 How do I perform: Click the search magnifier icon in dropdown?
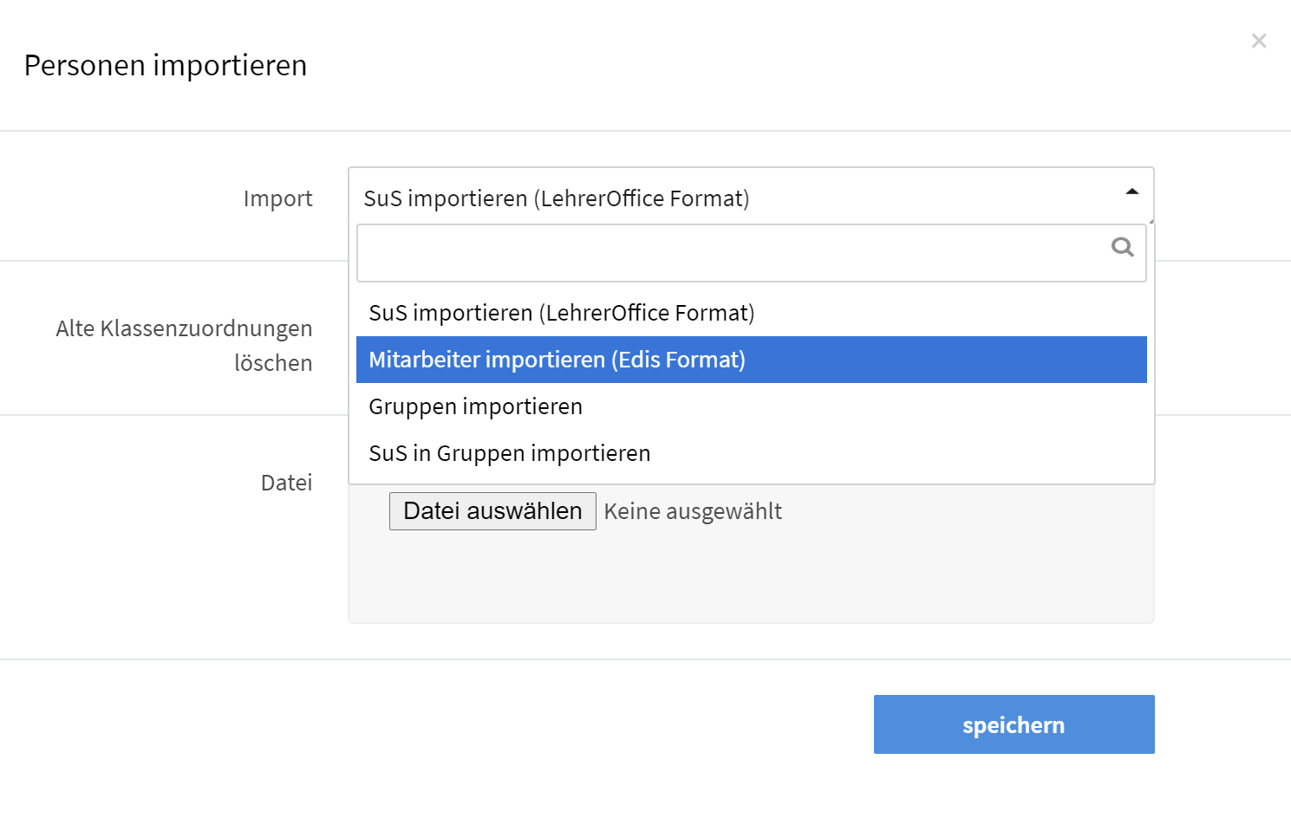(x=1123, y=247)
